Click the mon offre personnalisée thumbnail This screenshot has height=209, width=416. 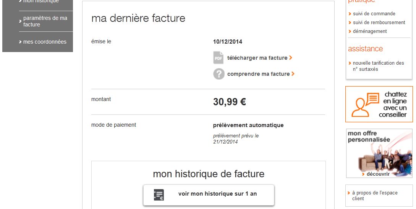pyautogui.click(x=379, y=153)
